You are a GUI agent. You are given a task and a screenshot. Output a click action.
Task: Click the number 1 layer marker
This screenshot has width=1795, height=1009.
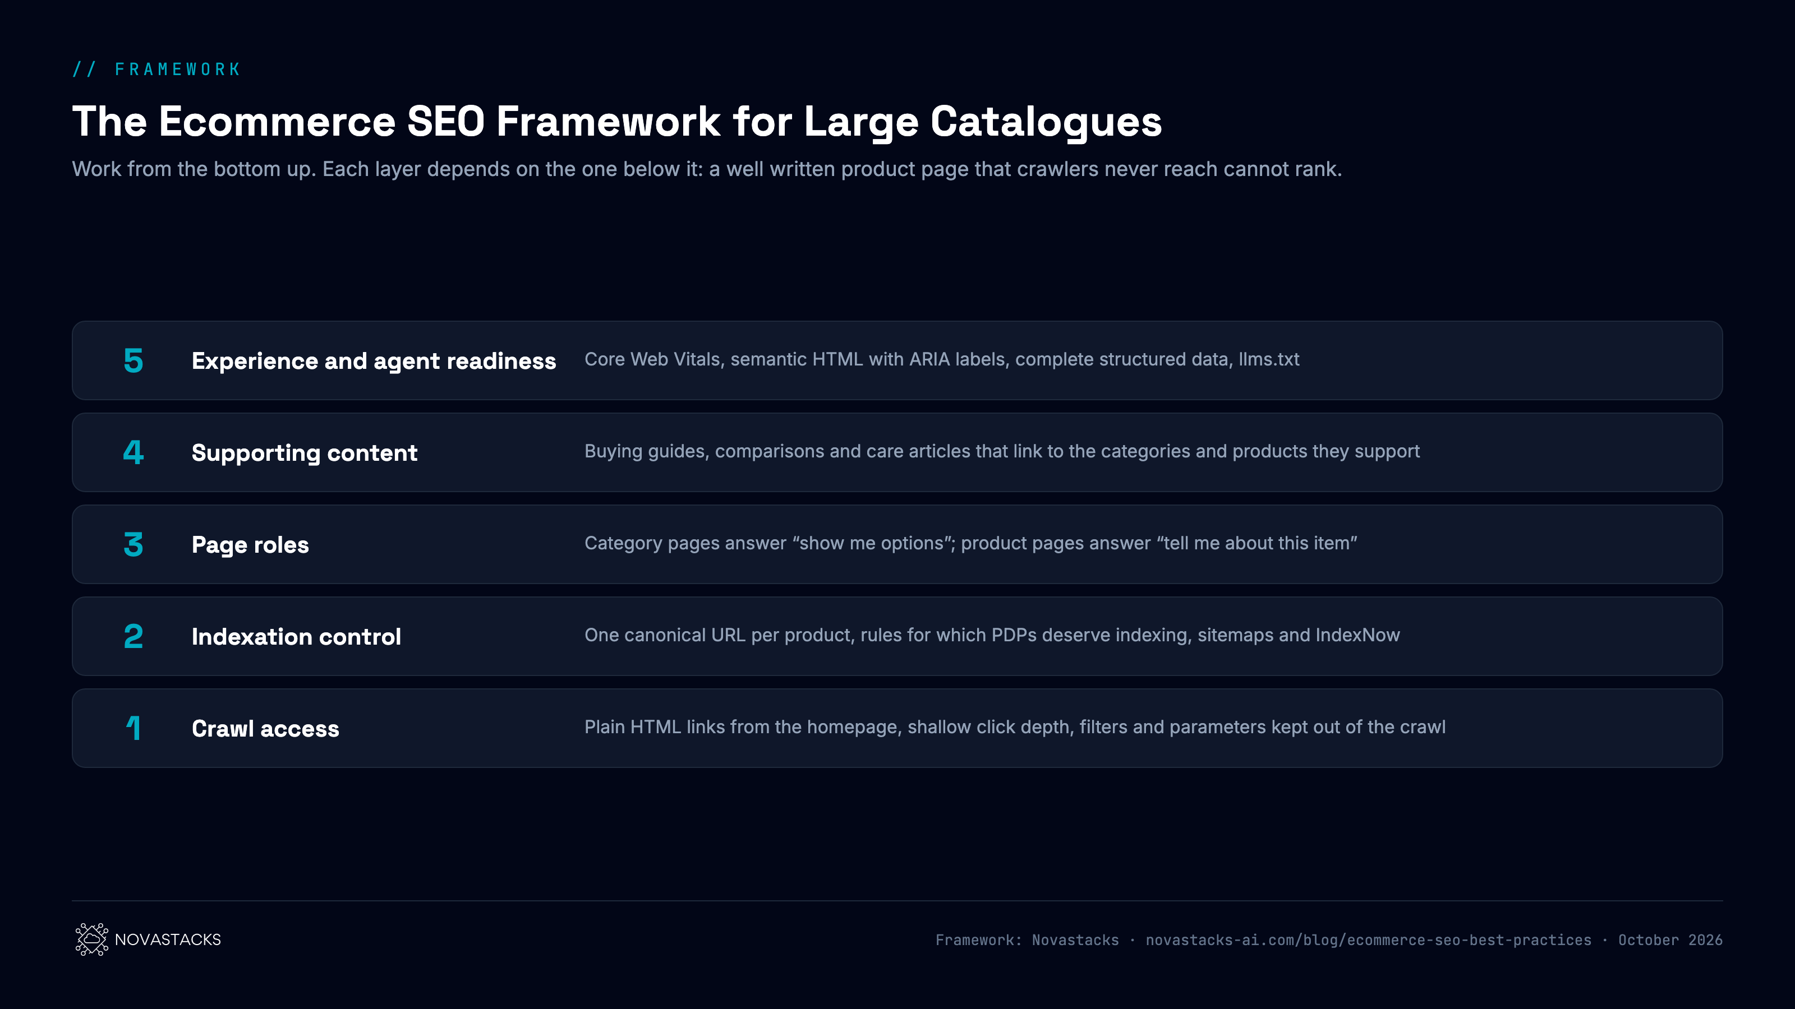pos(133,728)
